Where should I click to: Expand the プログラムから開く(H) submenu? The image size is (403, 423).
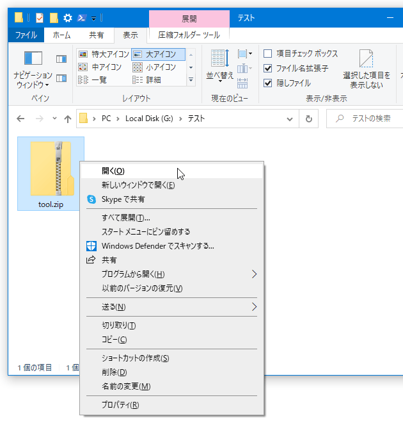(171, 274)
